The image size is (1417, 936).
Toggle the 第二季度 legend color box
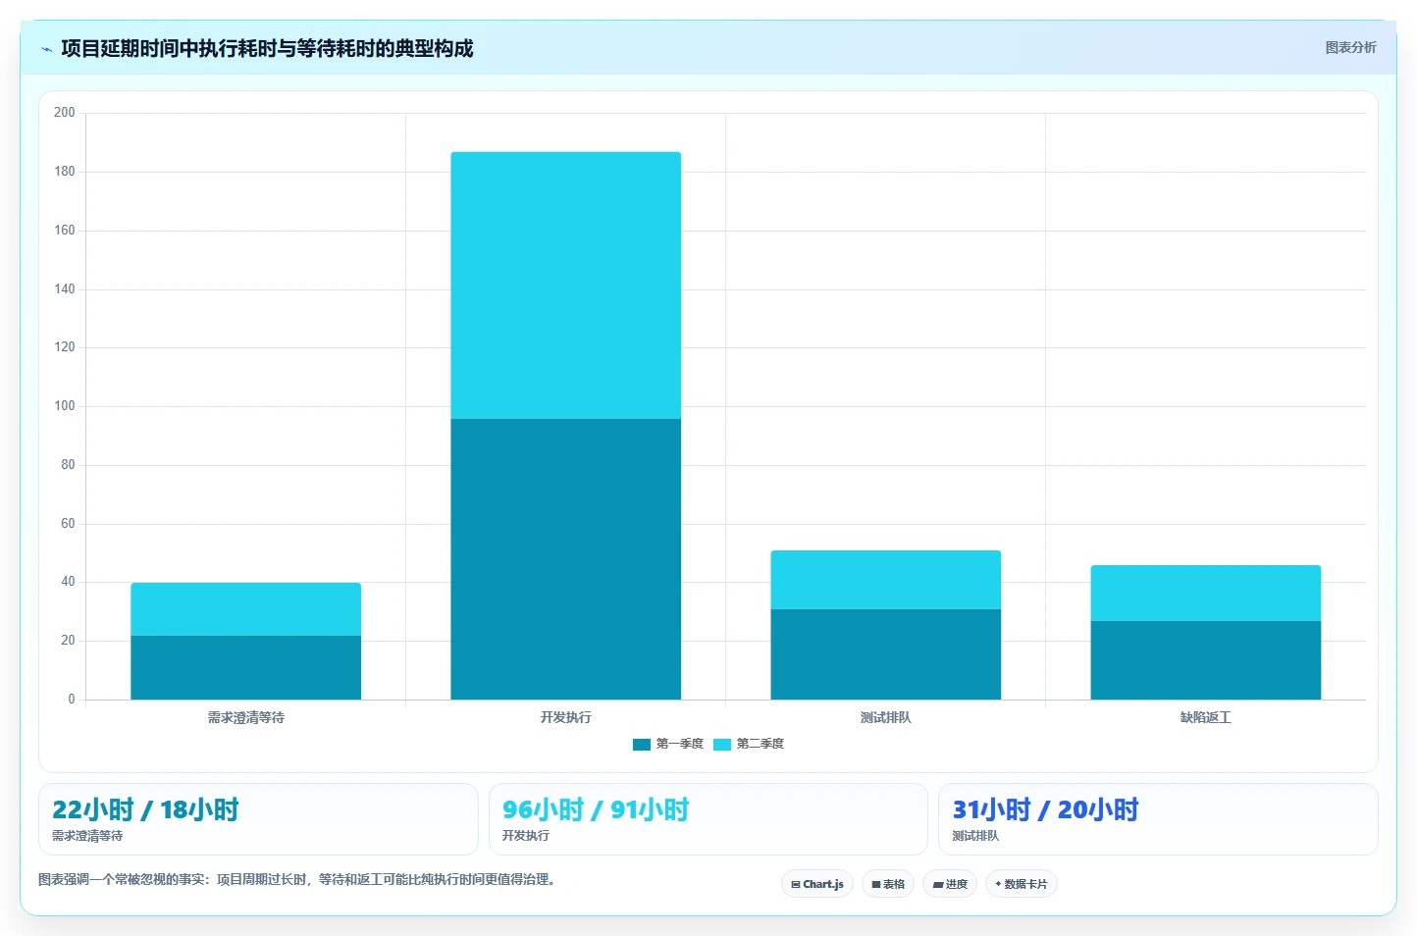tap(722, 744)
